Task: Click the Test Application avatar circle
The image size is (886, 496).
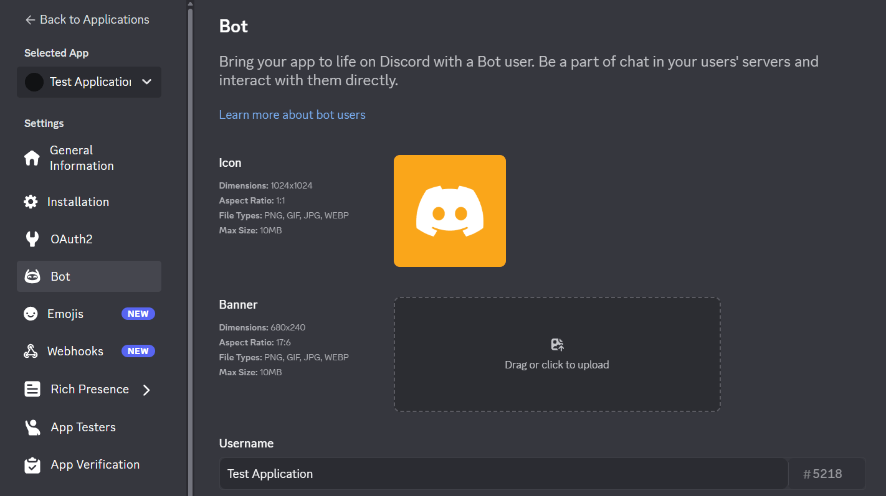Action: click(x=34, y=82)
